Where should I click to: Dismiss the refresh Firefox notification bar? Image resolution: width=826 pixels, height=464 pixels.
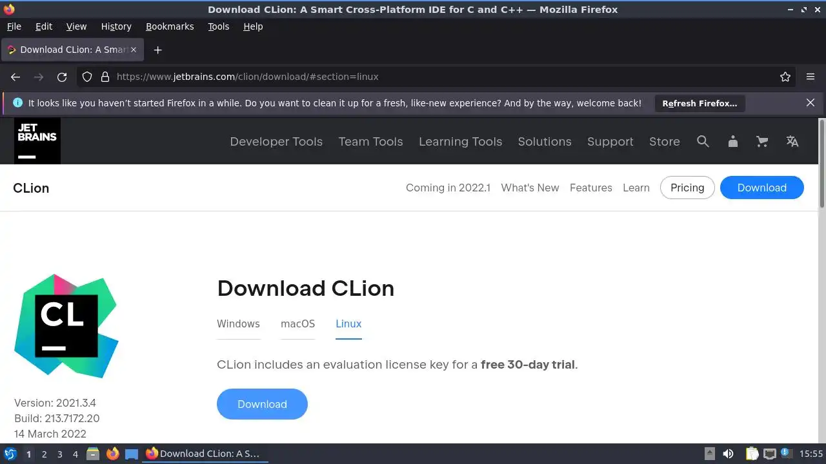click(x=811, y=102)
